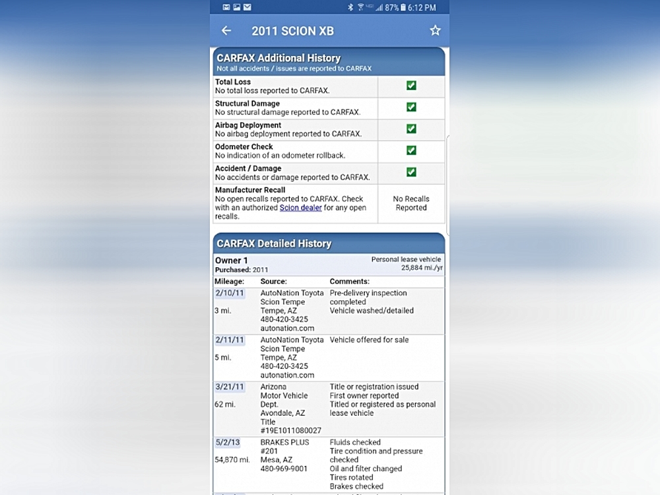Open the Scion dealer link
Screen dimensions: 660x495
(300, 207)
